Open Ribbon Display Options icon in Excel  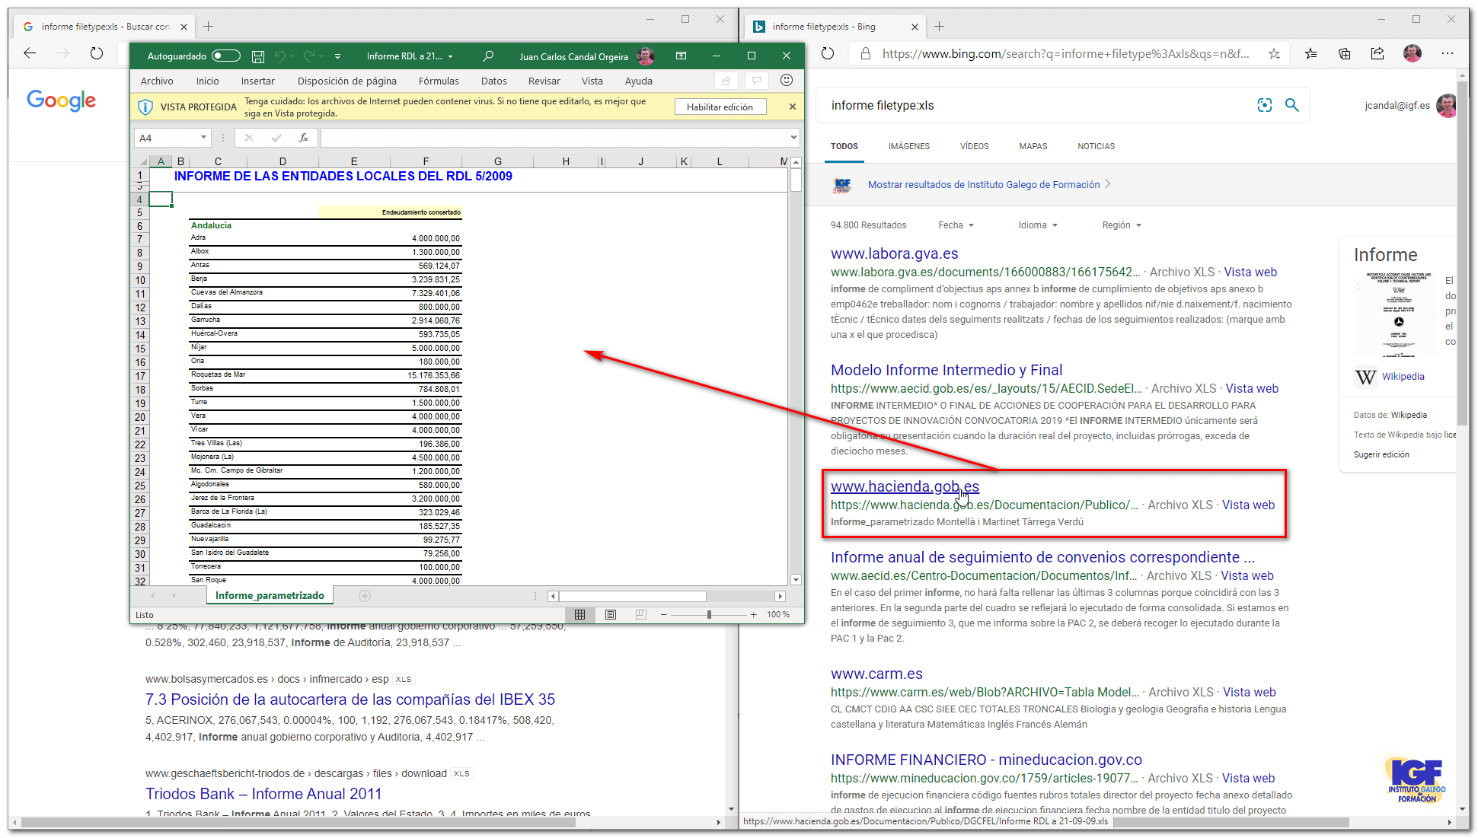(x=681, y=56)
